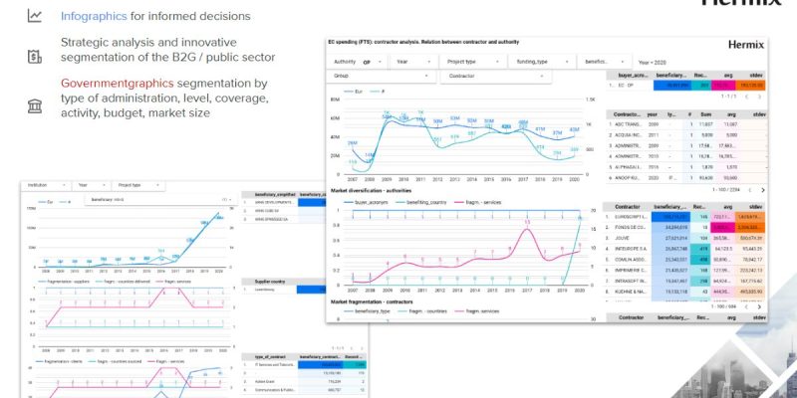
Task: Go to previous page of contractor year table
Action: 750,190
